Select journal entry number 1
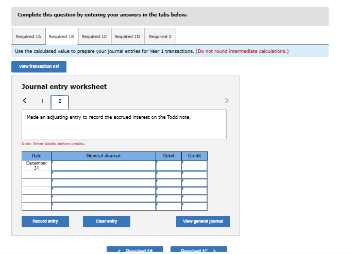This screenshot has width=357, height=254. [42, 101]
